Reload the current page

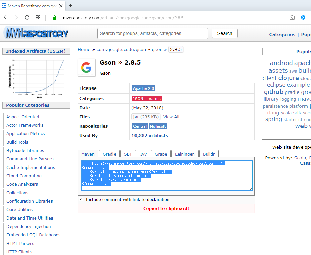[x=27, y=18]
